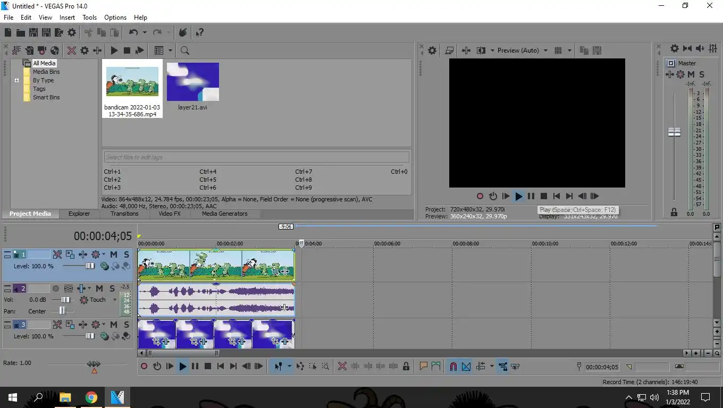Open the Insert menu
723x408 pixels.
coord(67,18)
